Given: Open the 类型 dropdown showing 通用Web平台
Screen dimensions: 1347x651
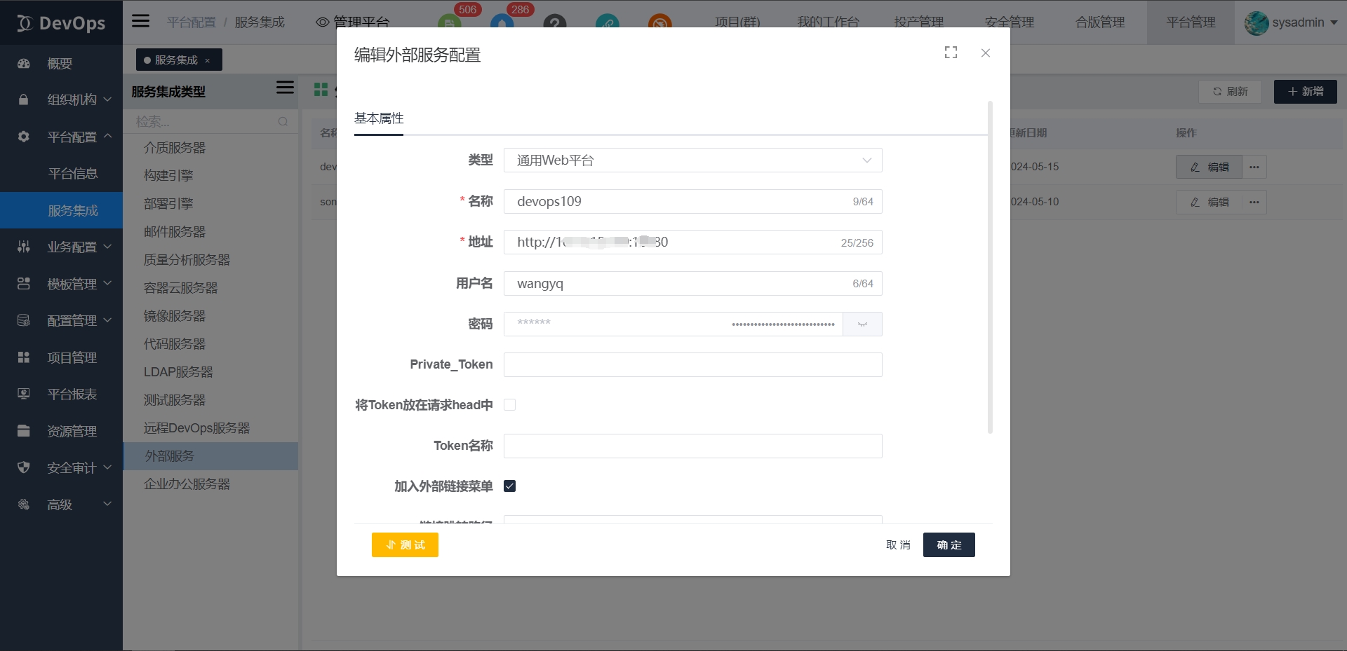Looking at the screenshot, I should pos(692,160).
